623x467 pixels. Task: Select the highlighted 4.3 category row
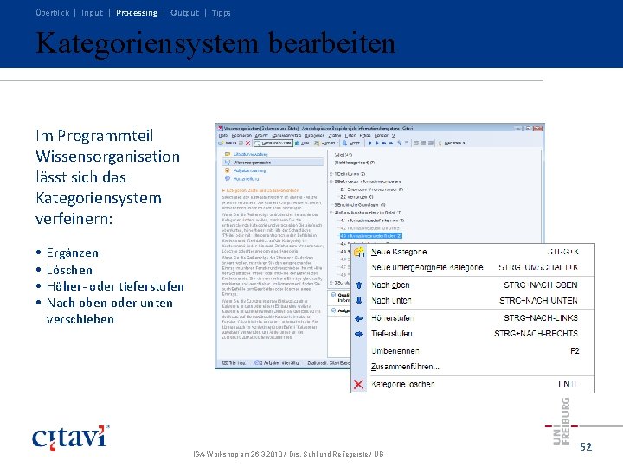tap(371, 236)
